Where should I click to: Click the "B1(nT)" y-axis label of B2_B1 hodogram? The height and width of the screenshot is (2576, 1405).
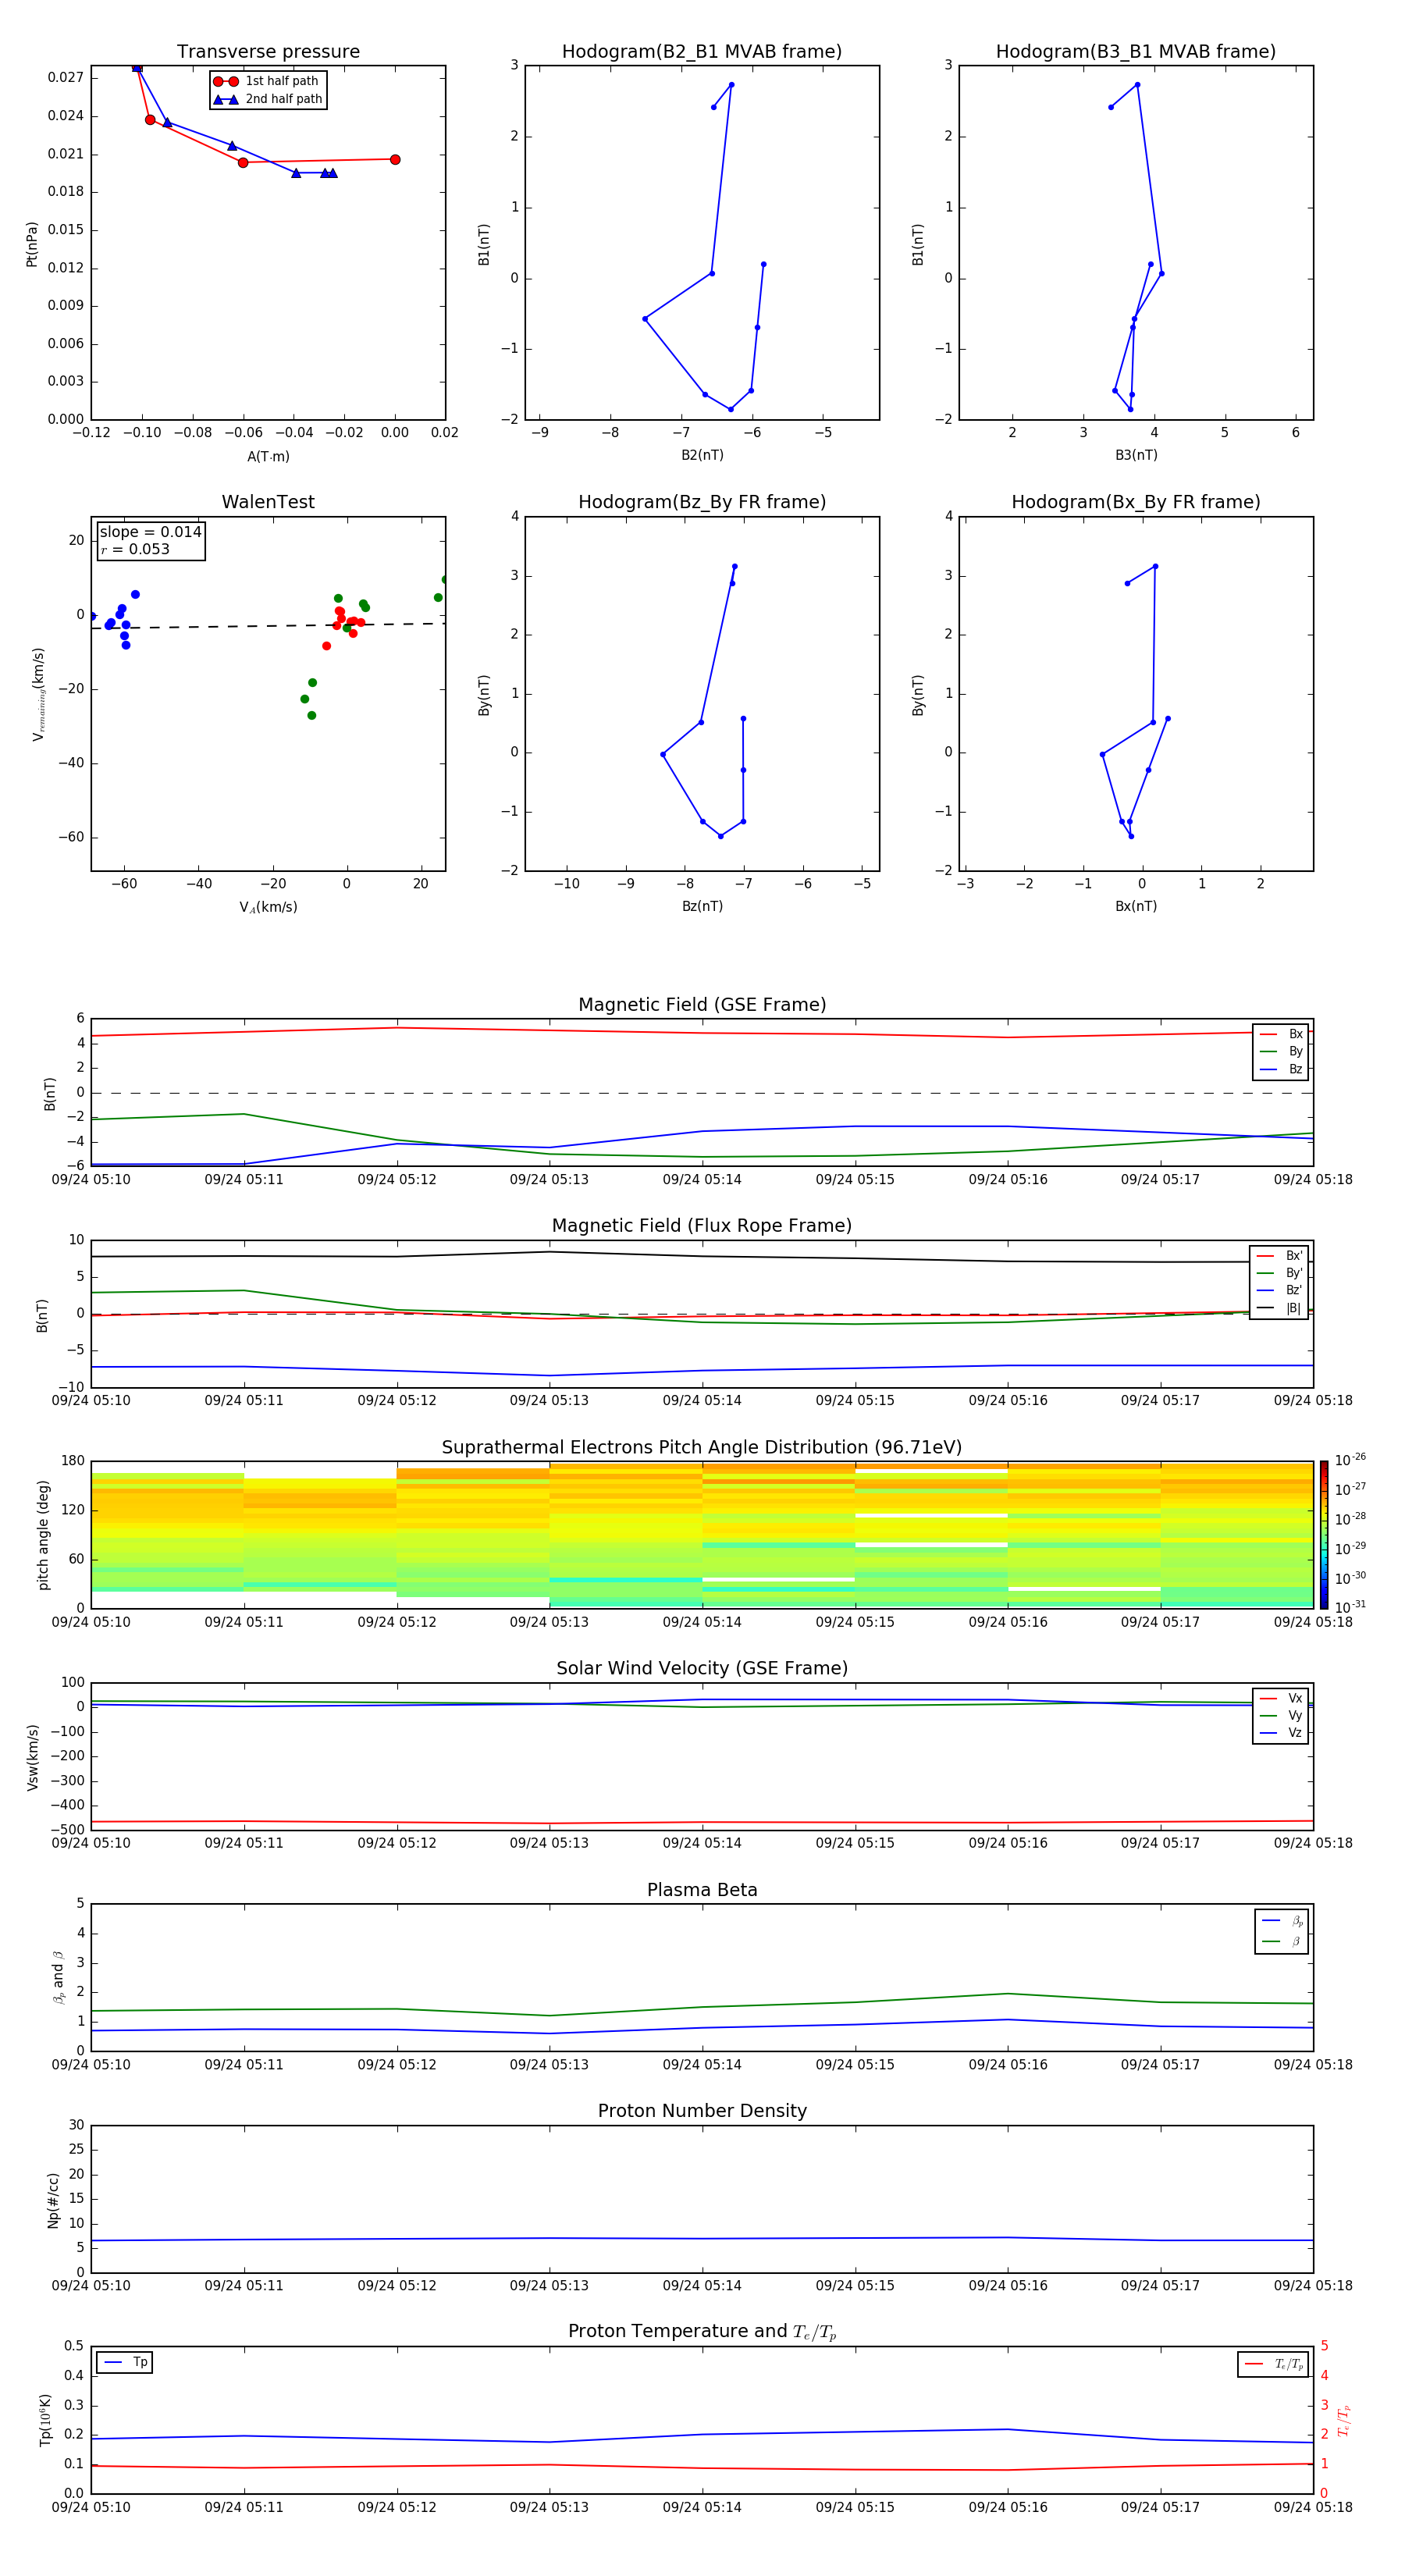tap(484, 244)
